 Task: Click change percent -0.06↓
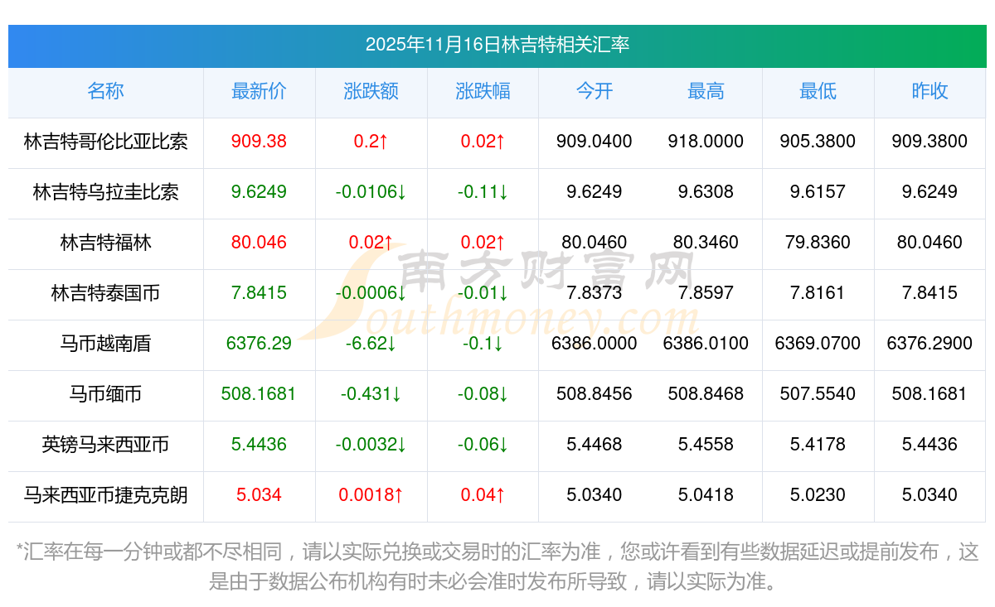click(x=483, y=445)
